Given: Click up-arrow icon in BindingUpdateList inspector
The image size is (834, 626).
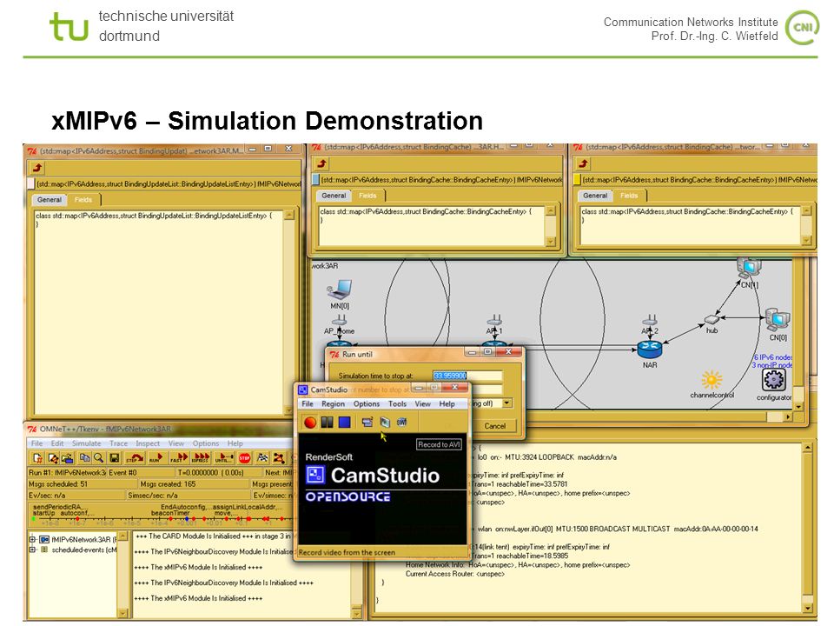Looking at the screenshot, I should tap(37, 168).
